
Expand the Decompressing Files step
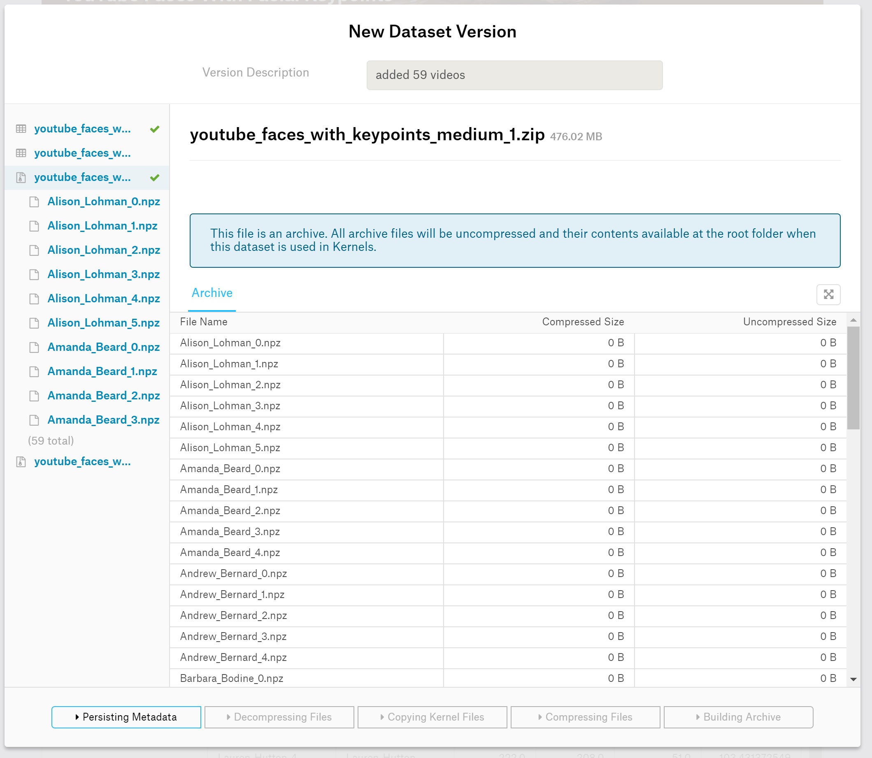[x=279, y=717]
